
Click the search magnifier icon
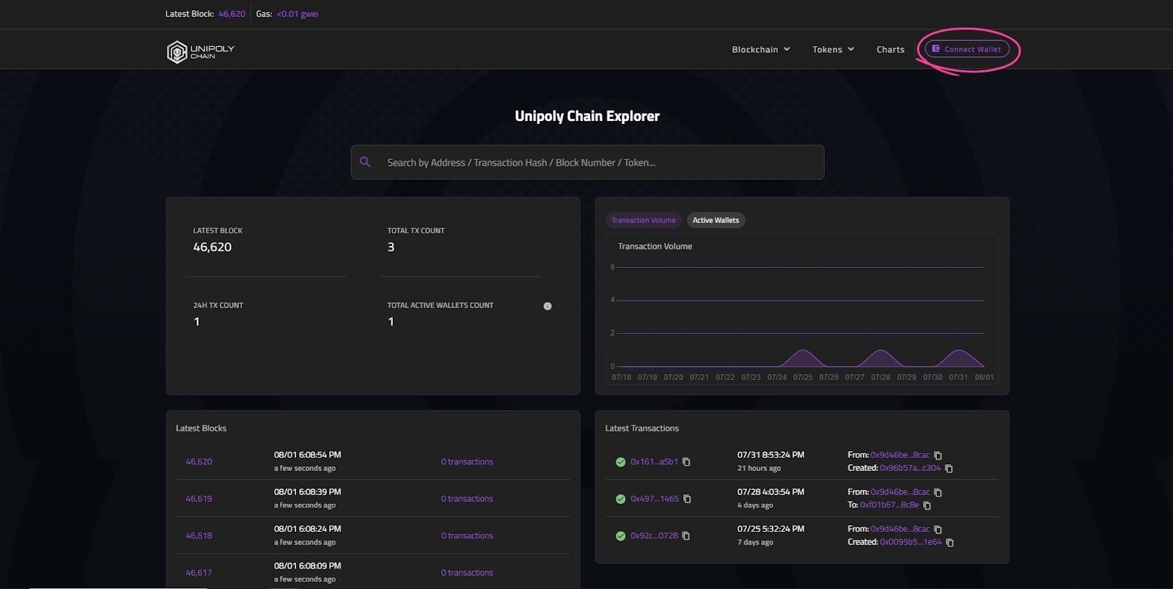point(365,162)
